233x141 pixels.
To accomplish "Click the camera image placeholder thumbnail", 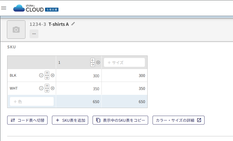I will (16, 29).
